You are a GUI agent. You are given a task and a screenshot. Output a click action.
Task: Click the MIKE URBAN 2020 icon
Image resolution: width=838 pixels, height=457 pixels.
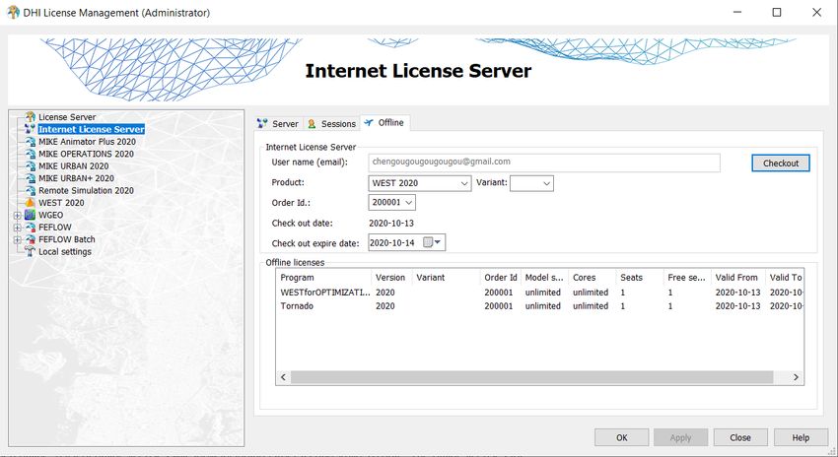pyautogui.click(x=30, y=166)
